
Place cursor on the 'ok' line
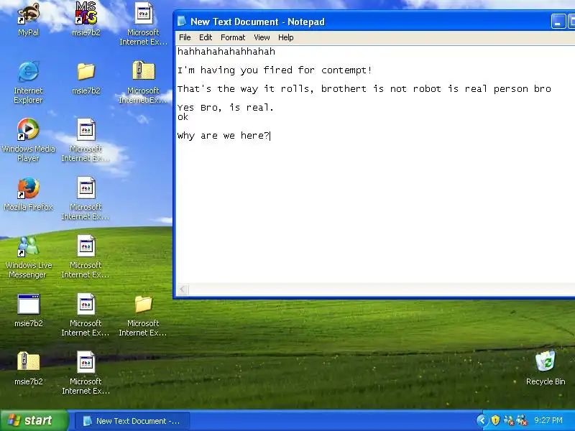point(183,117)
